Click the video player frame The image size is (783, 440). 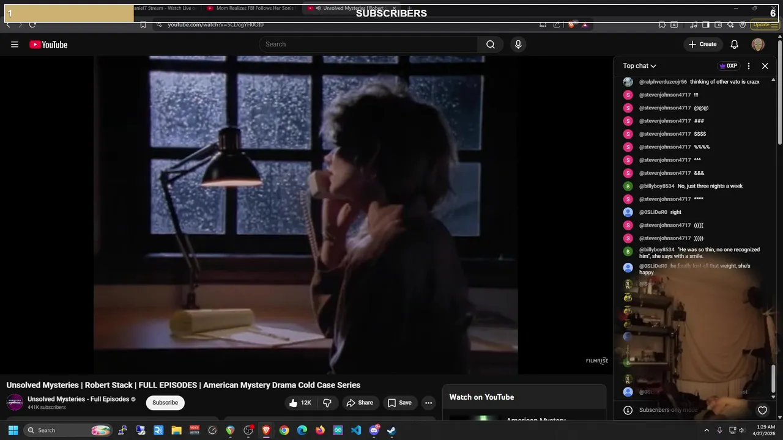click(x=306, y=215)
